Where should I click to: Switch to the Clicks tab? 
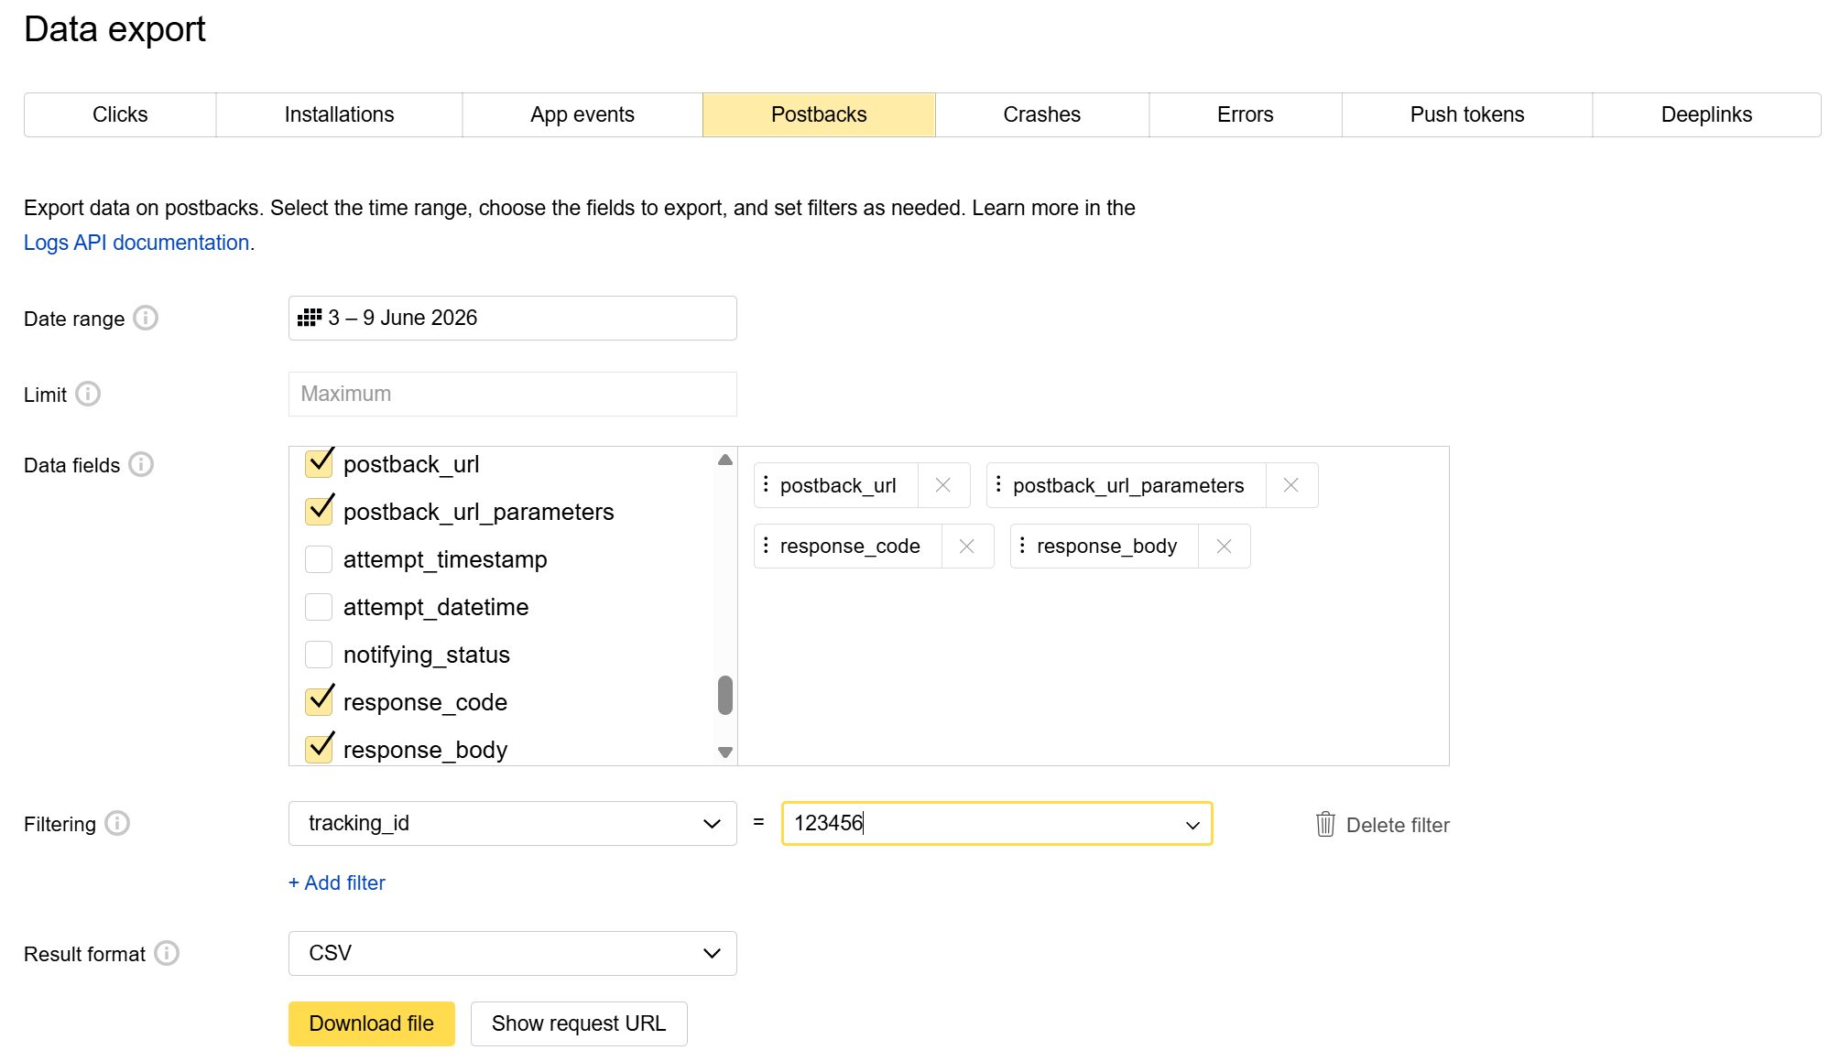tap(120, 114)
